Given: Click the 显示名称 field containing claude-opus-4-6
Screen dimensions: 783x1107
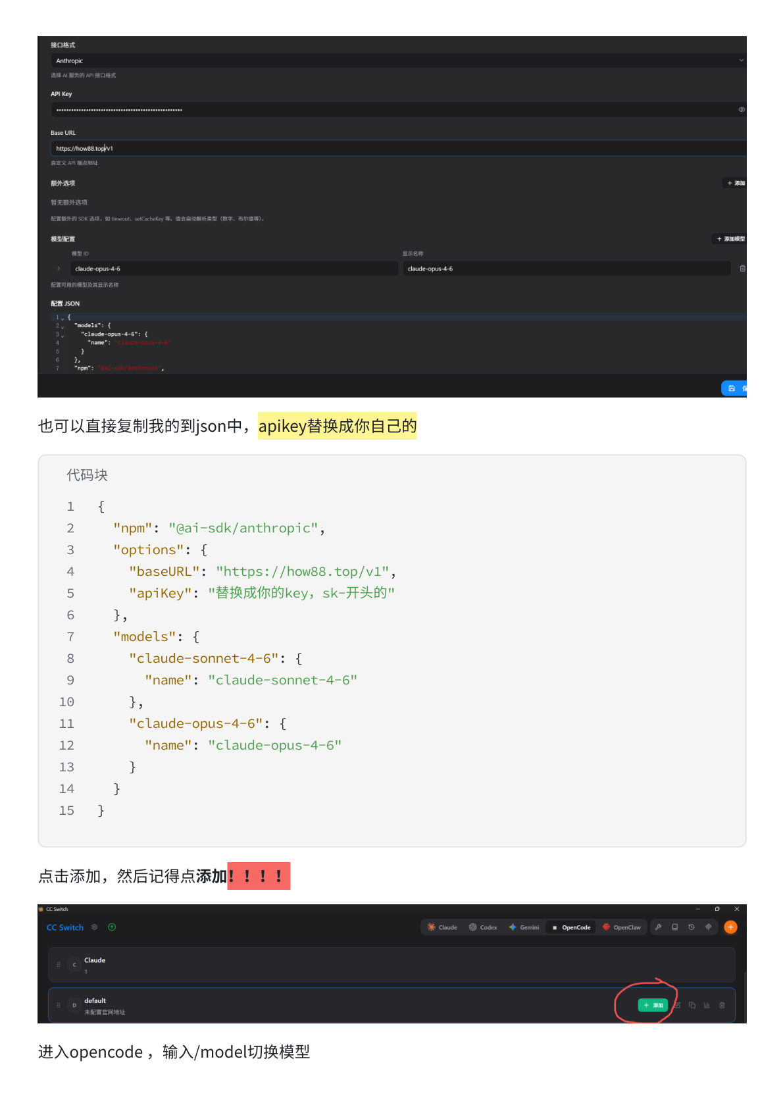Looking at the screenshot, I should [567, 269].
